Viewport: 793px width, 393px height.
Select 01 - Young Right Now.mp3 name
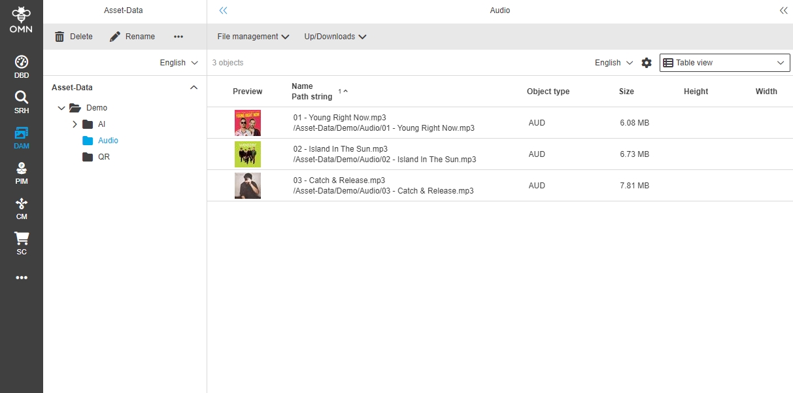tap(340, 118)
